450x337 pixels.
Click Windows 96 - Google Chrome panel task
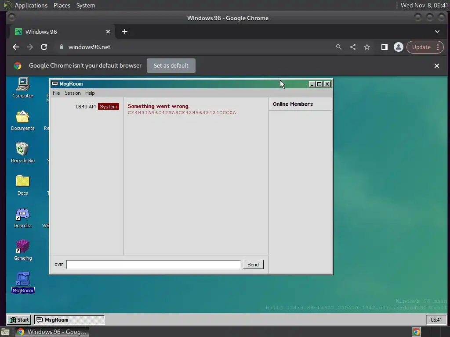click(x=52, y=332)
